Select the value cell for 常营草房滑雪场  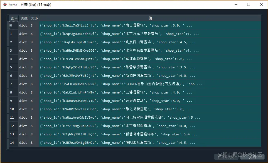point(150,67)
